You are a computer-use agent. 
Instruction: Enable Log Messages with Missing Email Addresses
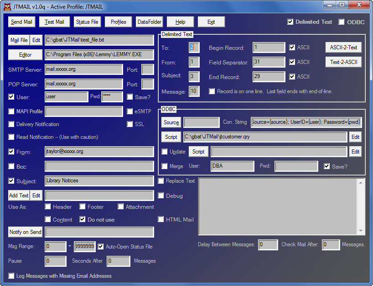point(11,276)
